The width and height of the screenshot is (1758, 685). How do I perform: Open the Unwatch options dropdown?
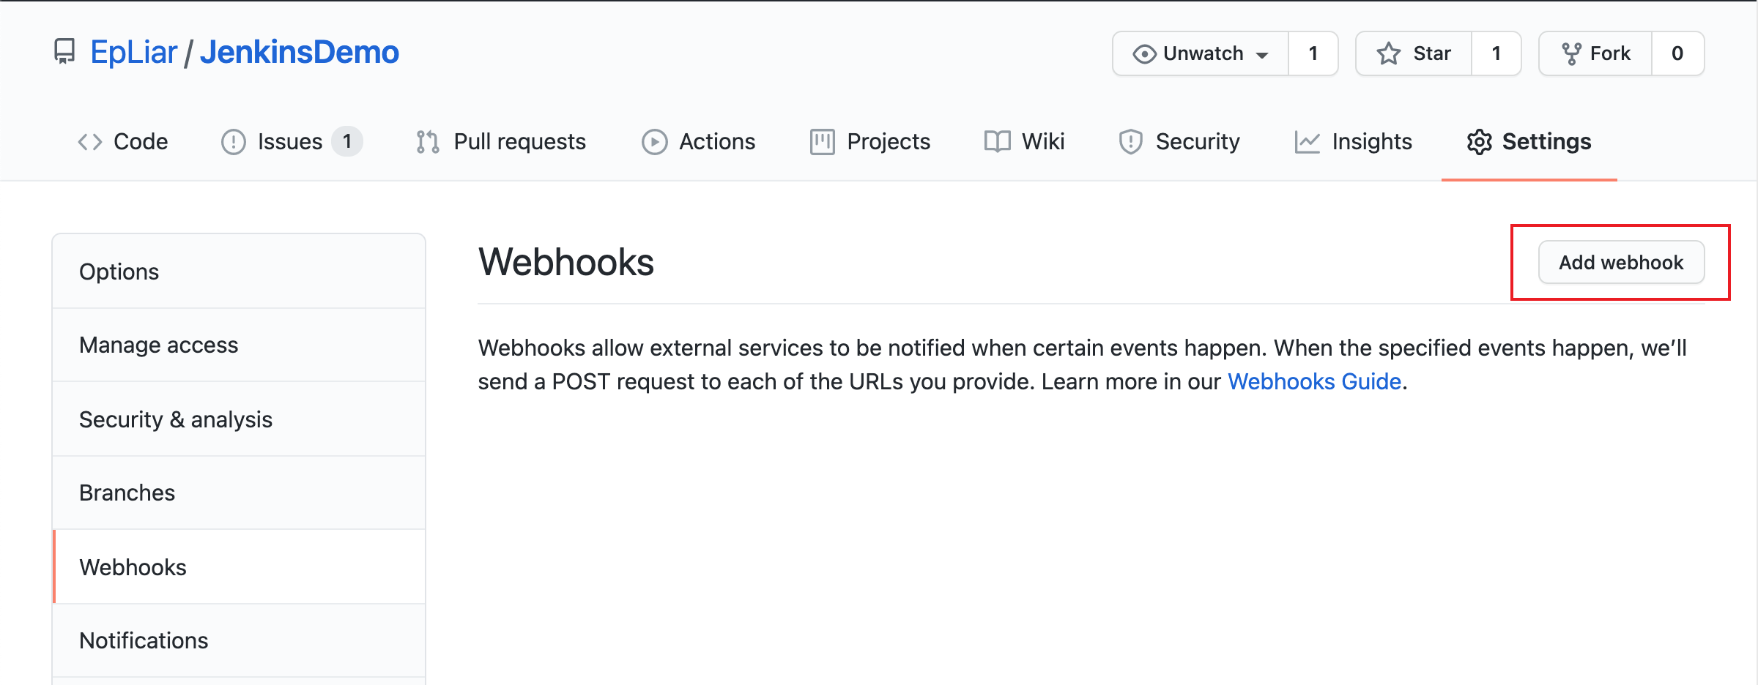pyautogui.click(x=1262, y=53)
